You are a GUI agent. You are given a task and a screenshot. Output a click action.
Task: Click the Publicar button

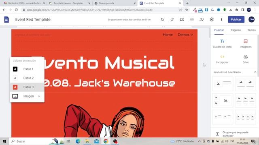point(236,19)
